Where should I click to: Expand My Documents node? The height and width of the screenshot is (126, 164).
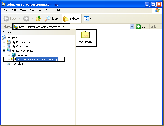(4, 42)
